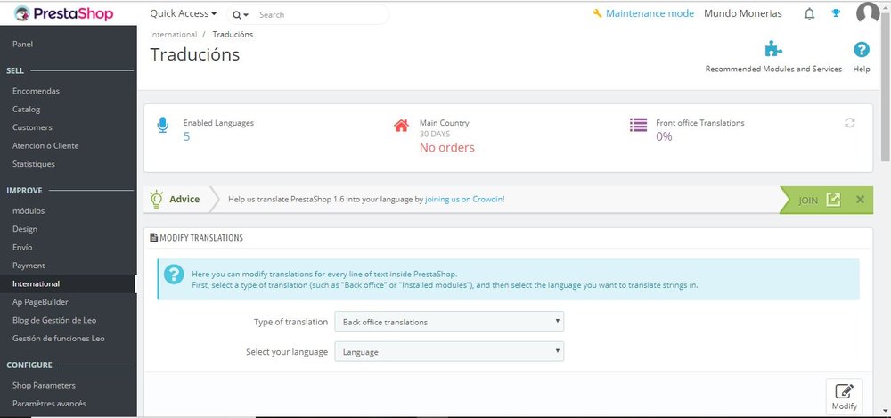Image resolution: width=891 pixels, height=418 pixels.
Task: Open the user avatar menu
Action: tap(868, 13)
